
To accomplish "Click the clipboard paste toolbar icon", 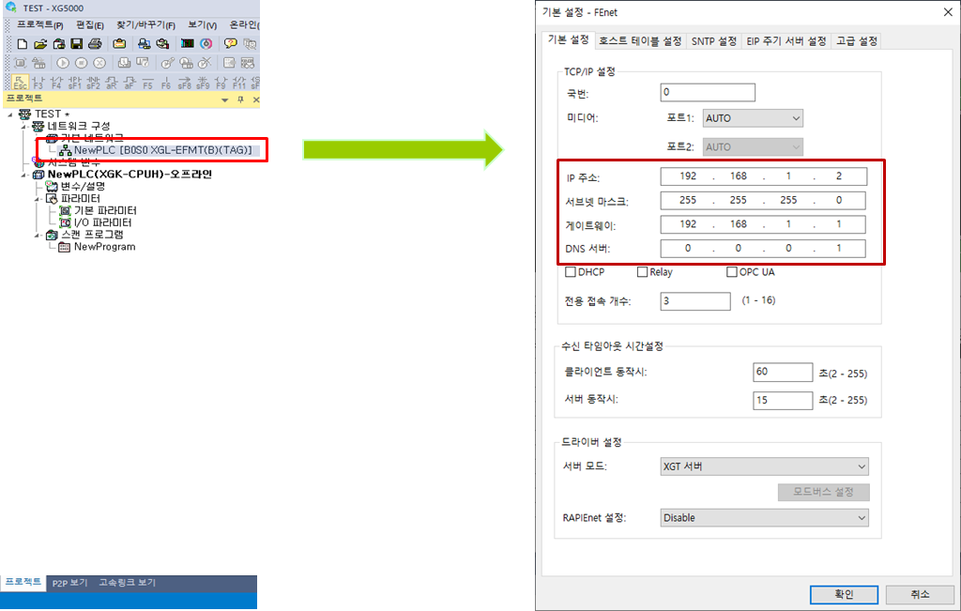I will click(119, 43).
